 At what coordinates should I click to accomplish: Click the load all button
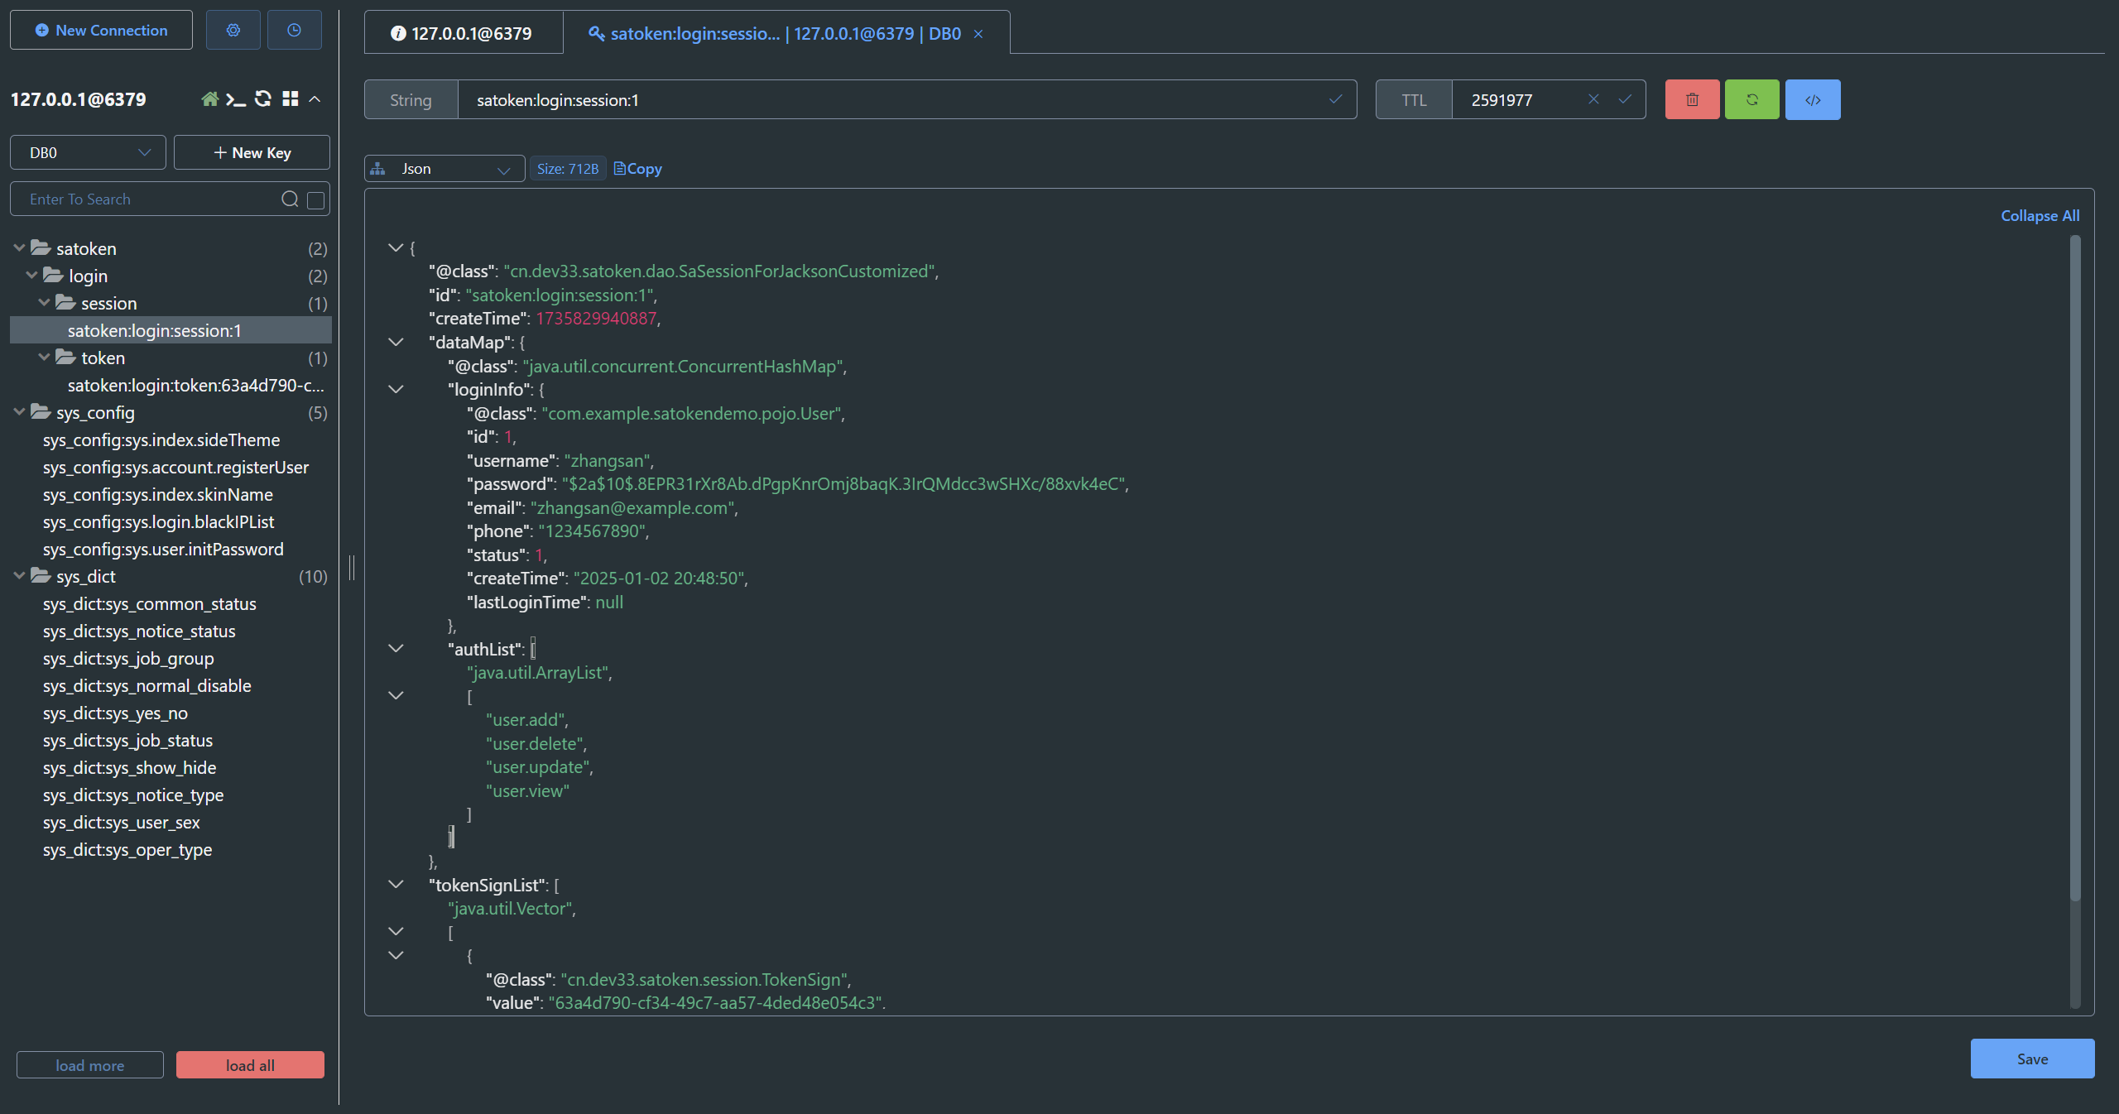249,1065
